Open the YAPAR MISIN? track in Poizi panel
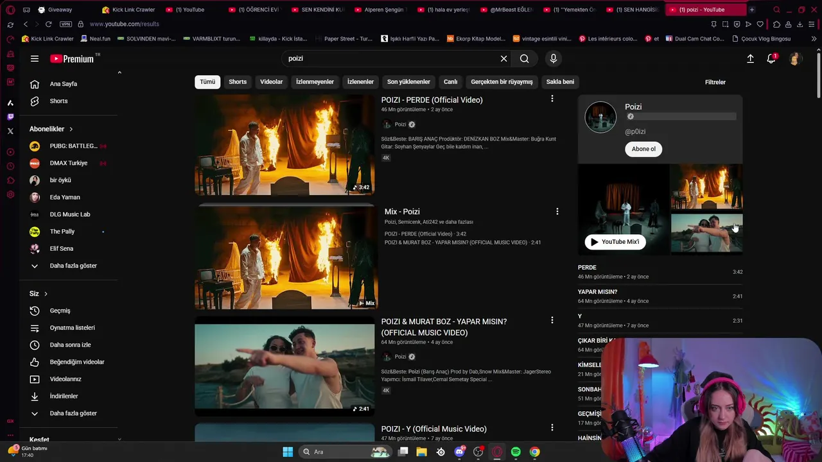This screenshot has width=822, height=462. (x=660, y=296)
